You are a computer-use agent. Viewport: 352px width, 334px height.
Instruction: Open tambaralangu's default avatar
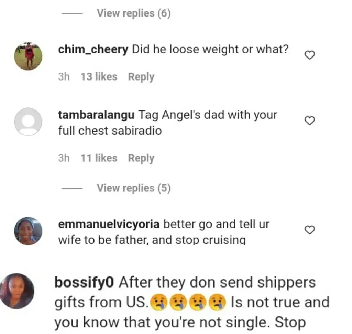[x=28, y=122]
